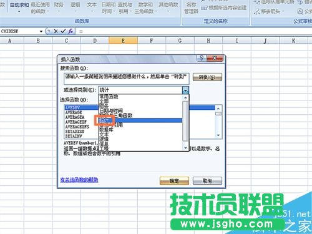Click category list scroll down arrow
This screenshot has width=312, height=234.
click(185, 148)
